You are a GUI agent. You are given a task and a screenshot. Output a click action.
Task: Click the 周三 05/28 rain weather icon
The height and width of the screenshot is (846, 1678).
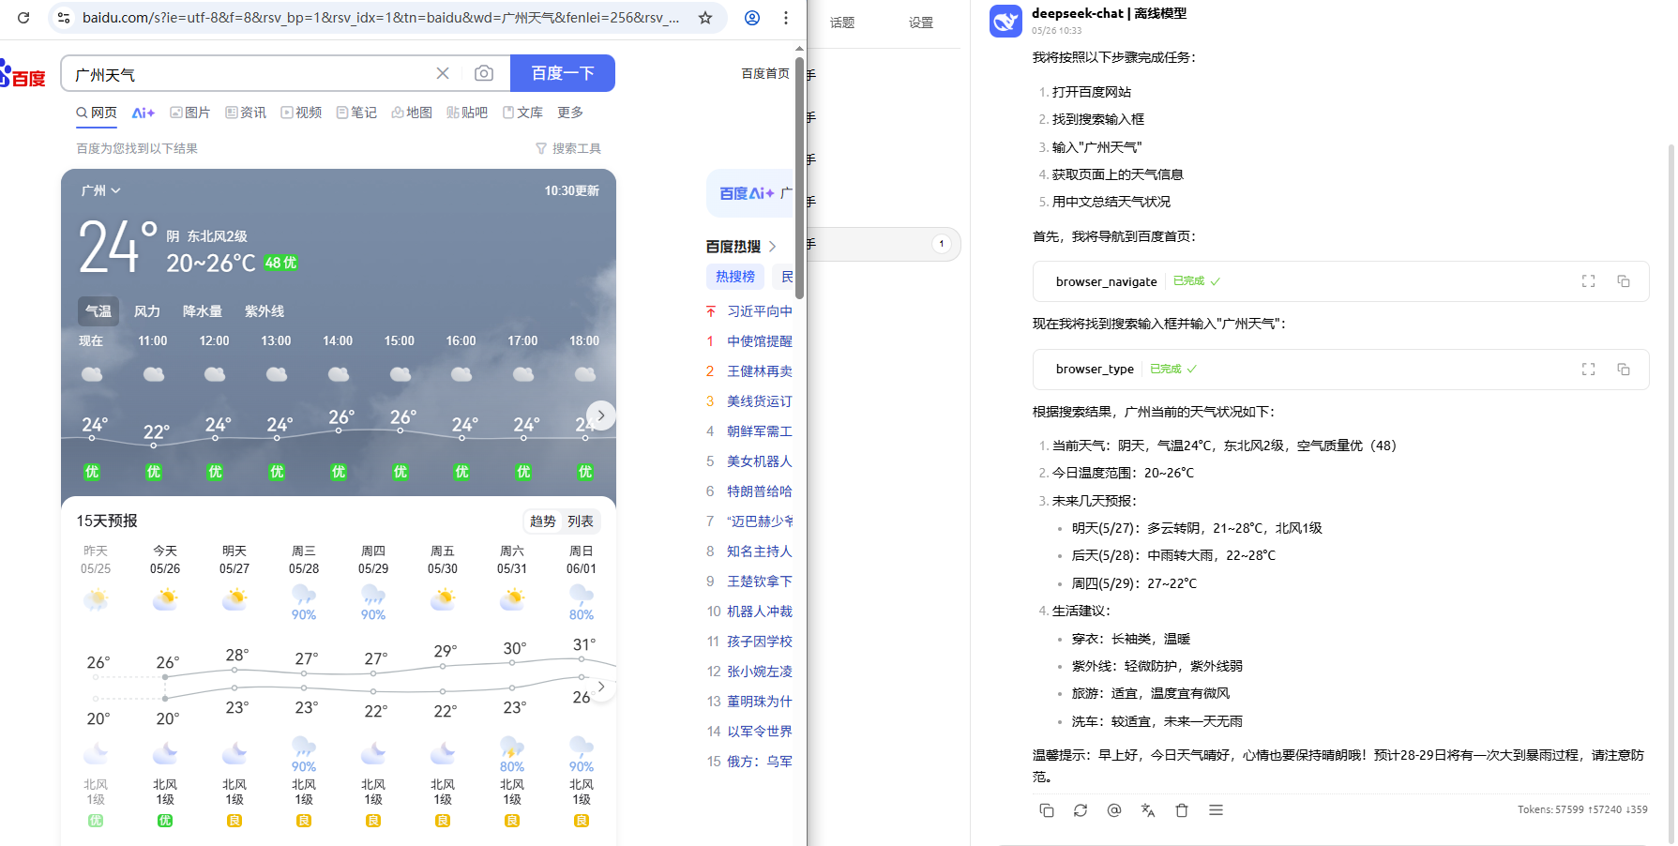pos(304,595)
